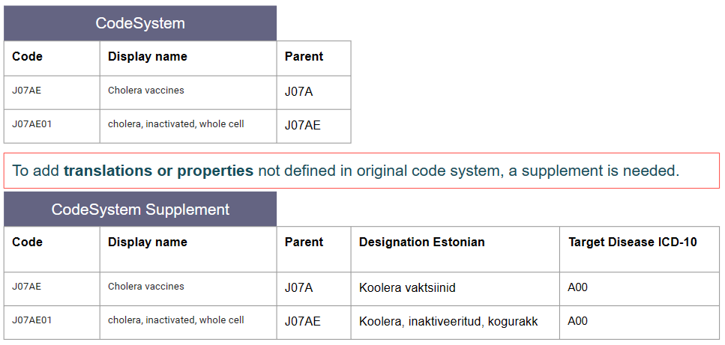Click A00 cell in Cholera vaccines supplement row
Image resolution: width=725 pixels, height=345 pixels.
(x=577, y=288)
